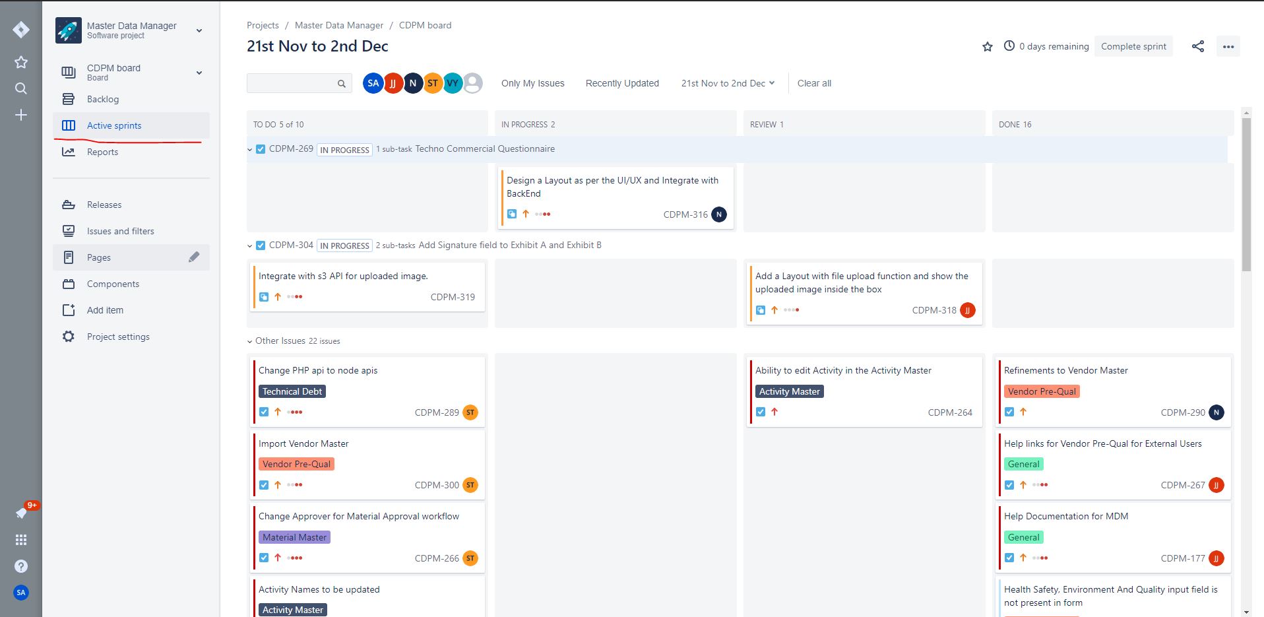Image resolution: width=1264 pixels, height=617 pixels.
Task: Open Issues and filters in the sidebar
Action: click(131, 231)
